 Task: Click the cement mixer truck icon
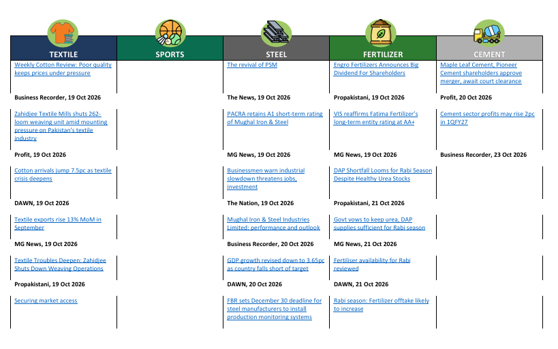(x=489, y=33)
